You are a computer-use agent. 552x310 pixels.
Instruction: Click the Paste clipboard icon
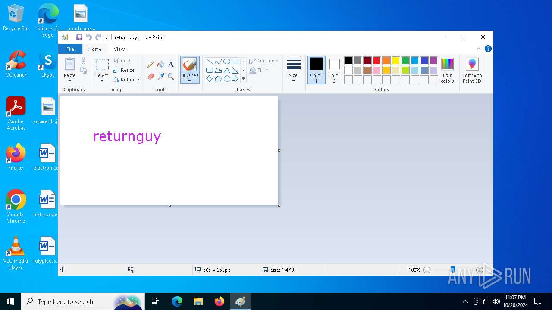[70, 64]
